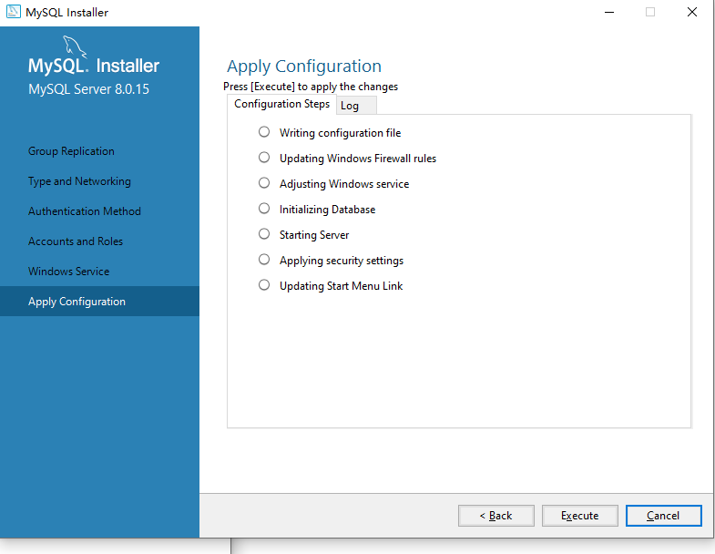Select the Writing configuration file step indicator
The image size is (715, 554).
pos(264,132)
